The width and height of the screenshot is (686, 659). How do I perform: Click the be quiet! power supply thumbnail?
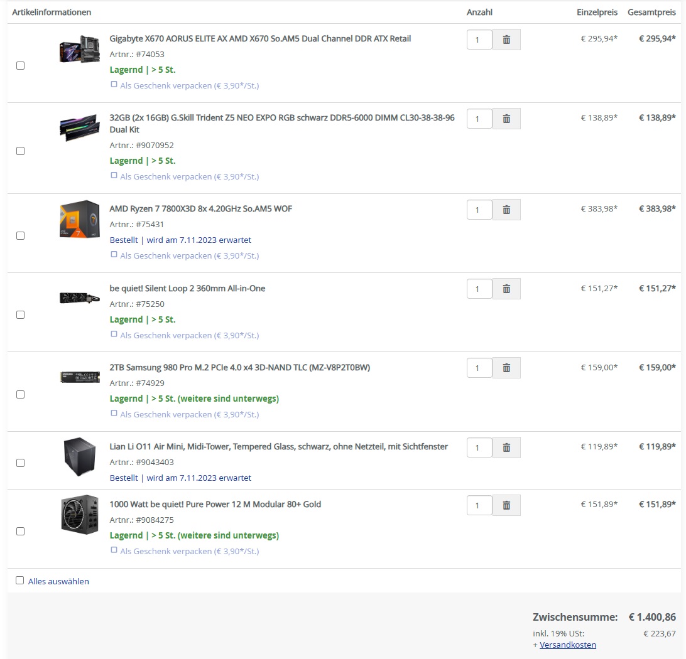80,515
